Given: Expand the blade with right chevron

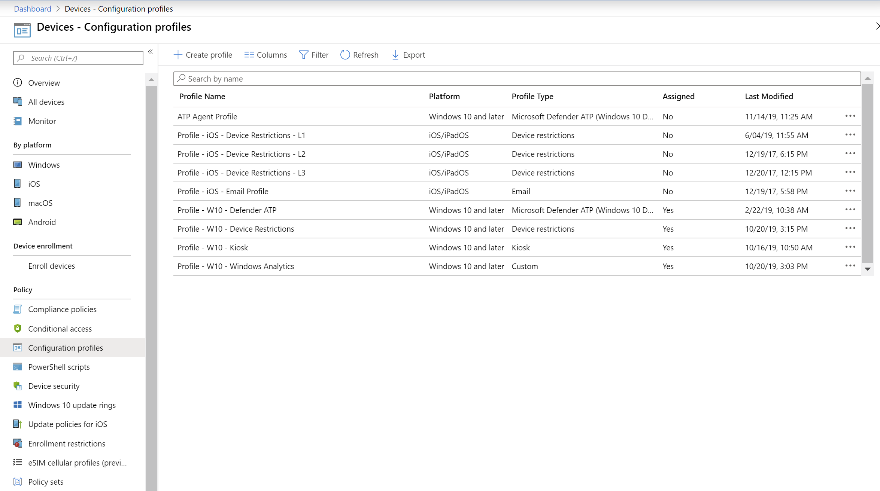Looking at the screenshot, I should 877,26.
